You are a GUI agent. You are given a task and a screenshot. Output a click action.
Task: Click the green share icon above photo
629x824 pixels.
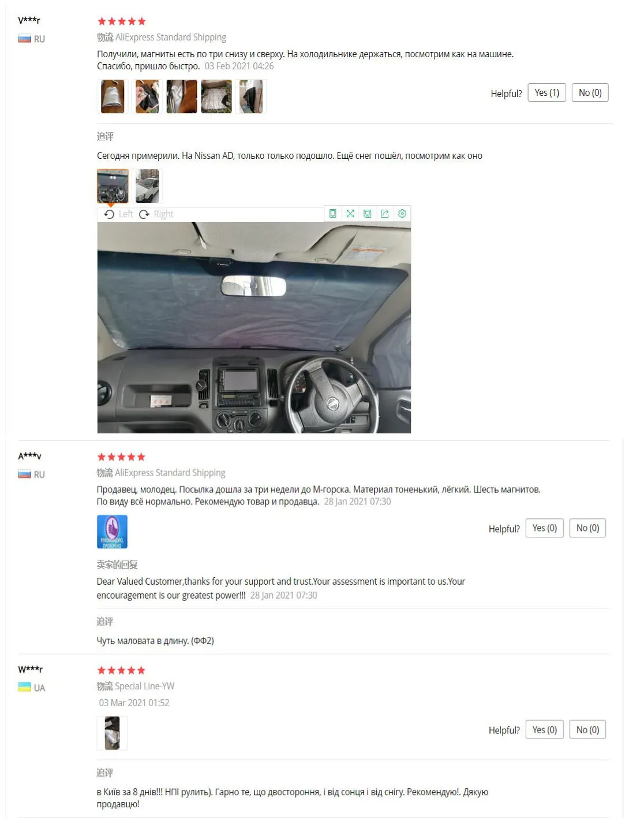point(385,214)
